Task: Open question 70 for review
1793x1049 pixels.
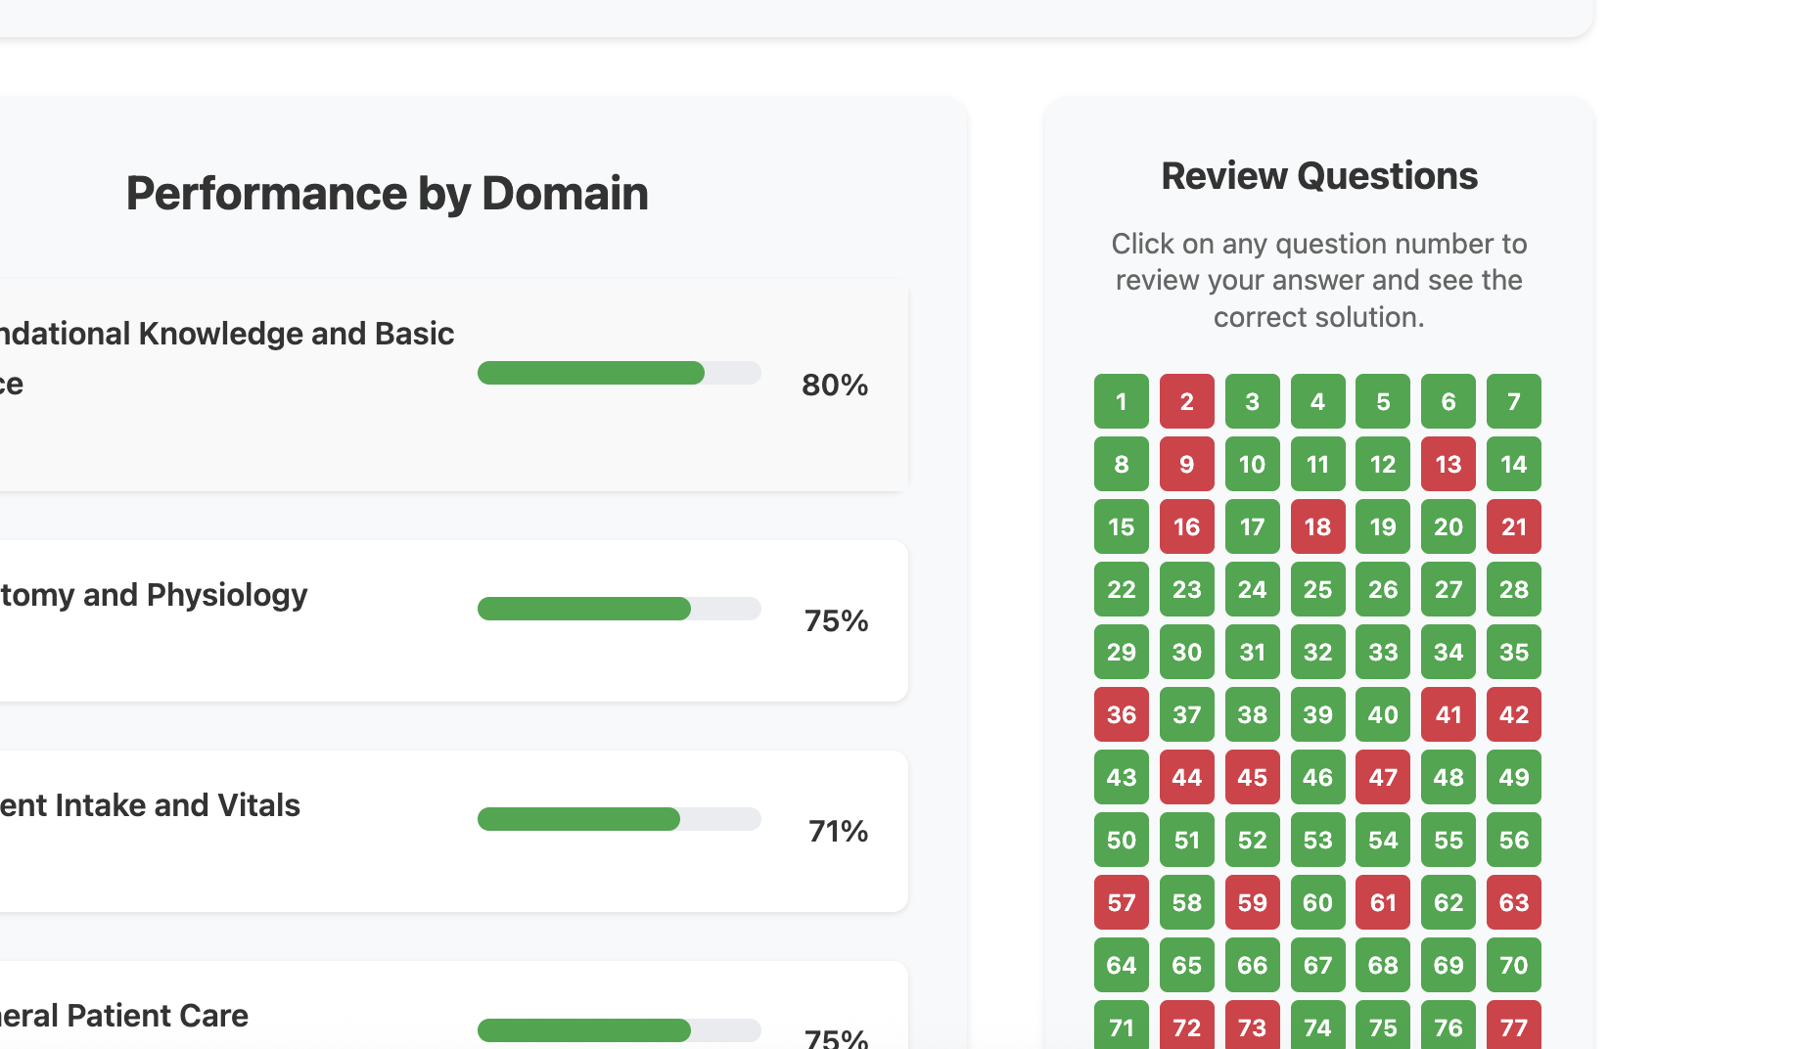Action: [1513, 965]
